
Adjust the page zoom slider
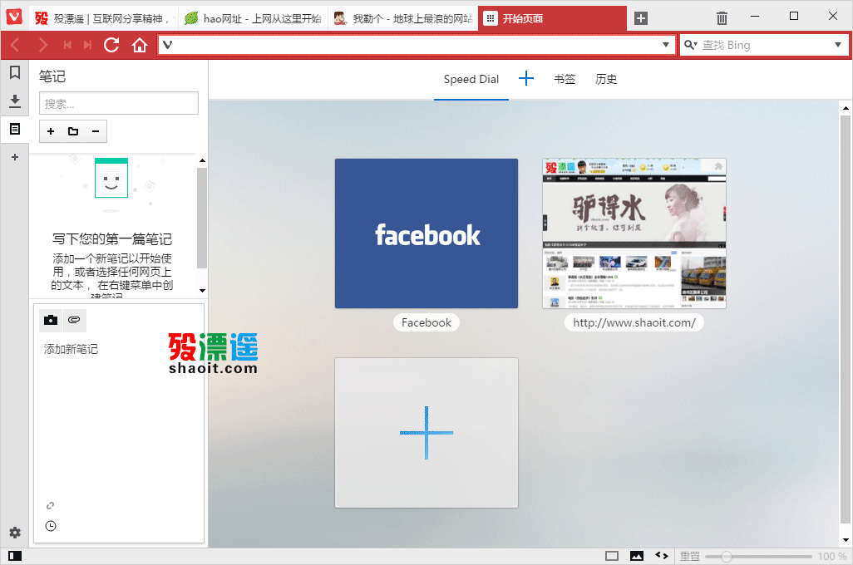[758, 557]
